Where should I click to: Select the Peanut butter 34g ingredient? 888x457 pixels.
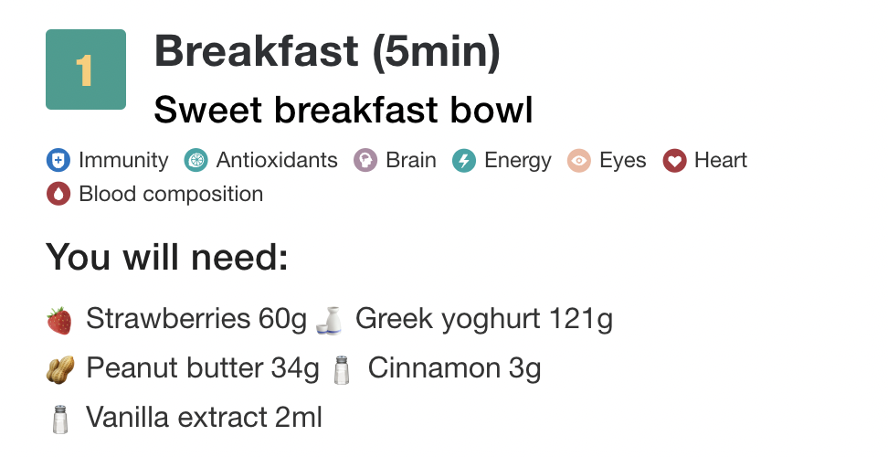click(202, 369)
